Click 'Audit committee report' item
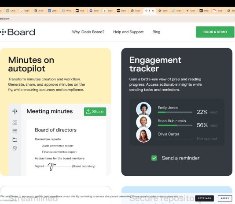 [x=58, y=146]
